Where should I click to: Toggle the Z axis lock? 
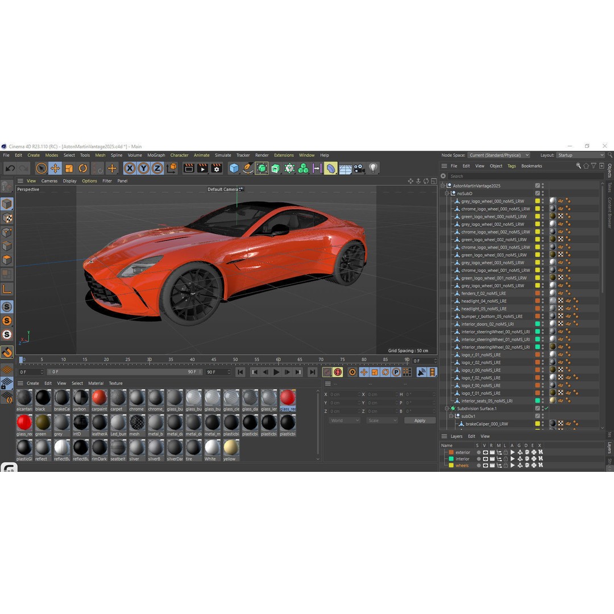(157, 168)
